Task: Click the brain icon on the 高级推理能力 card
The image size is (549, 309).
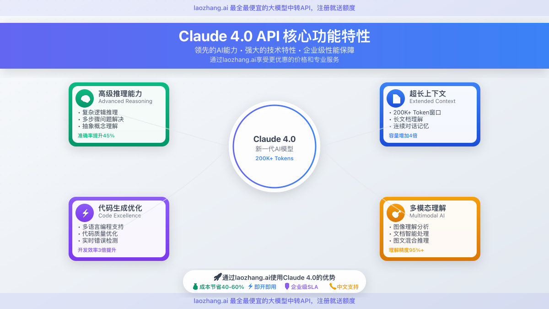Action: 85,98
